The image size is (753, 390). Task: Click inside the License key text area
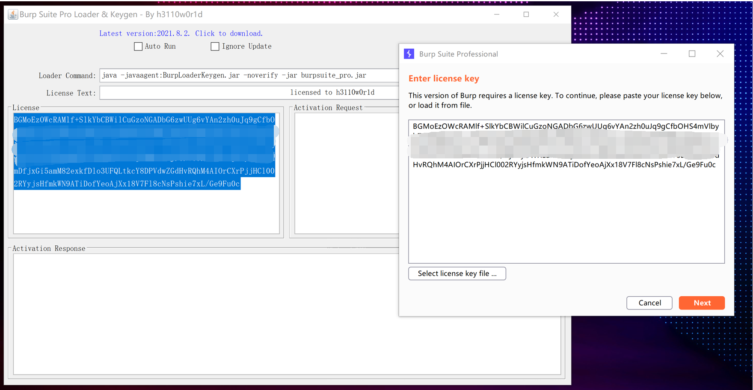146,173
